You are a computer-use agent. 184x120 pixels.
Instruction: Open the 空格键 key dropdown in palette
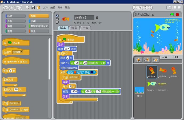click(x=18, y=52)
